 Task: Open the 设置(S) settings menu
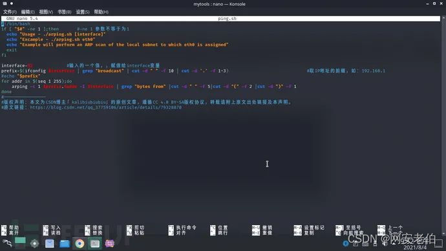tap(83, 12)
